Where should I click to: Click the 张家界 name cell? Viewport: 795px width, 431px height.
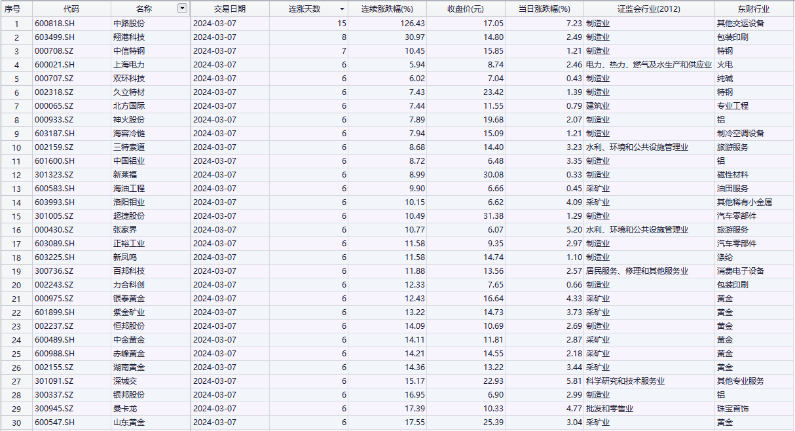(x=124, y=230)
